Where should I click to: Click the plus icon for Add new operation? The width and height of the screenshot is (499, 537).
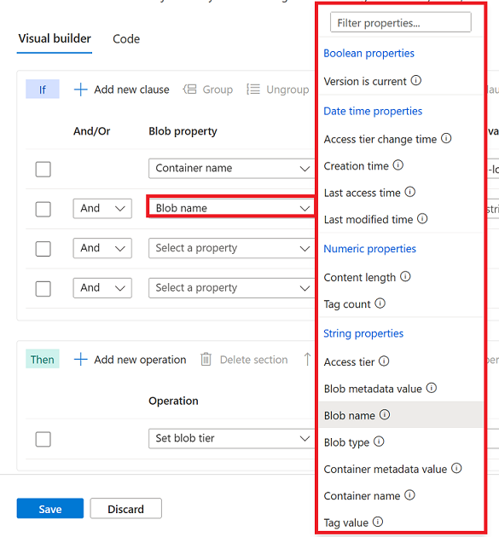(80, 360)
